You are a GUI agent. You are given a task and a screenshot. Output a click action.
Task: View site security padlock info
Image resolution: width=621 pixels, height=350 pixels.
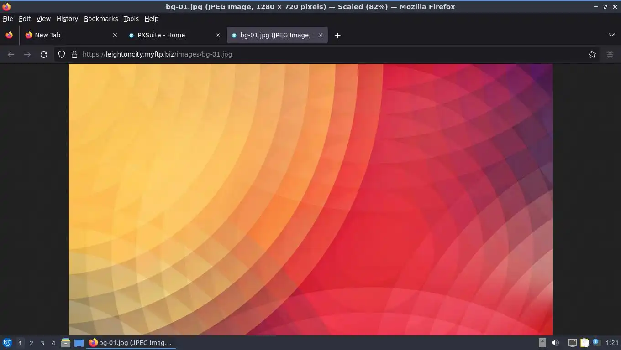point(74,54)
